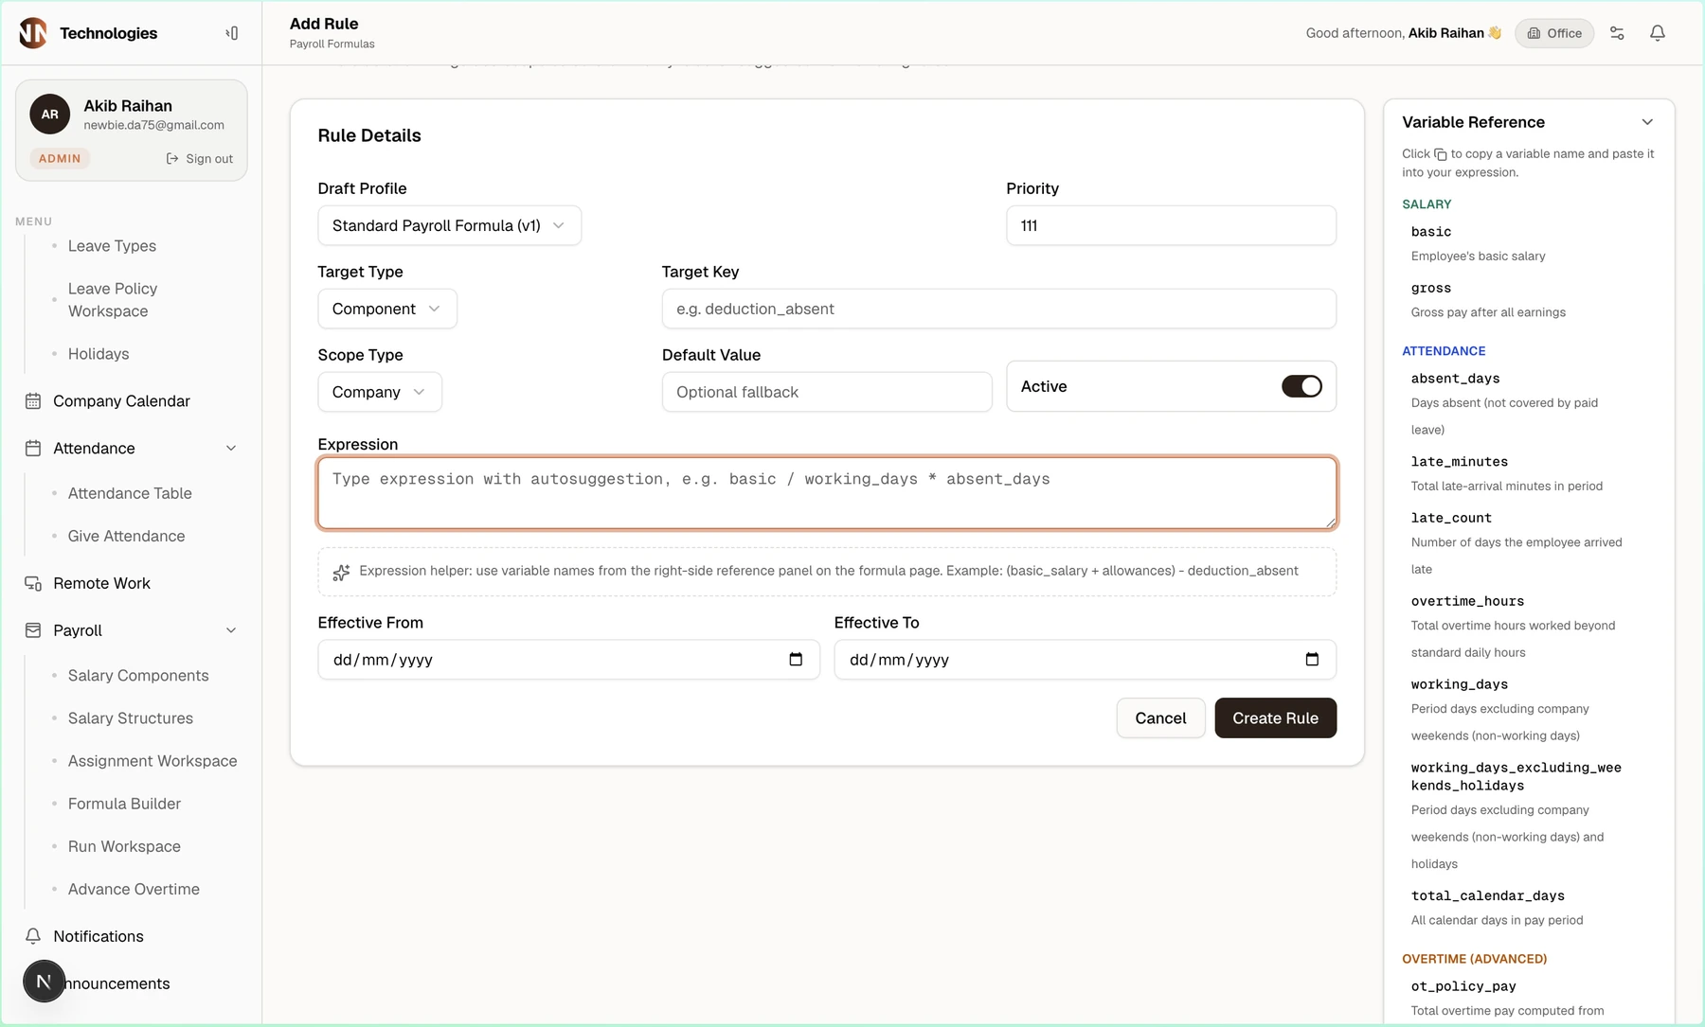Click the Company Calendar icon
1705x1027 pixels.
click(x=33, y=401)
